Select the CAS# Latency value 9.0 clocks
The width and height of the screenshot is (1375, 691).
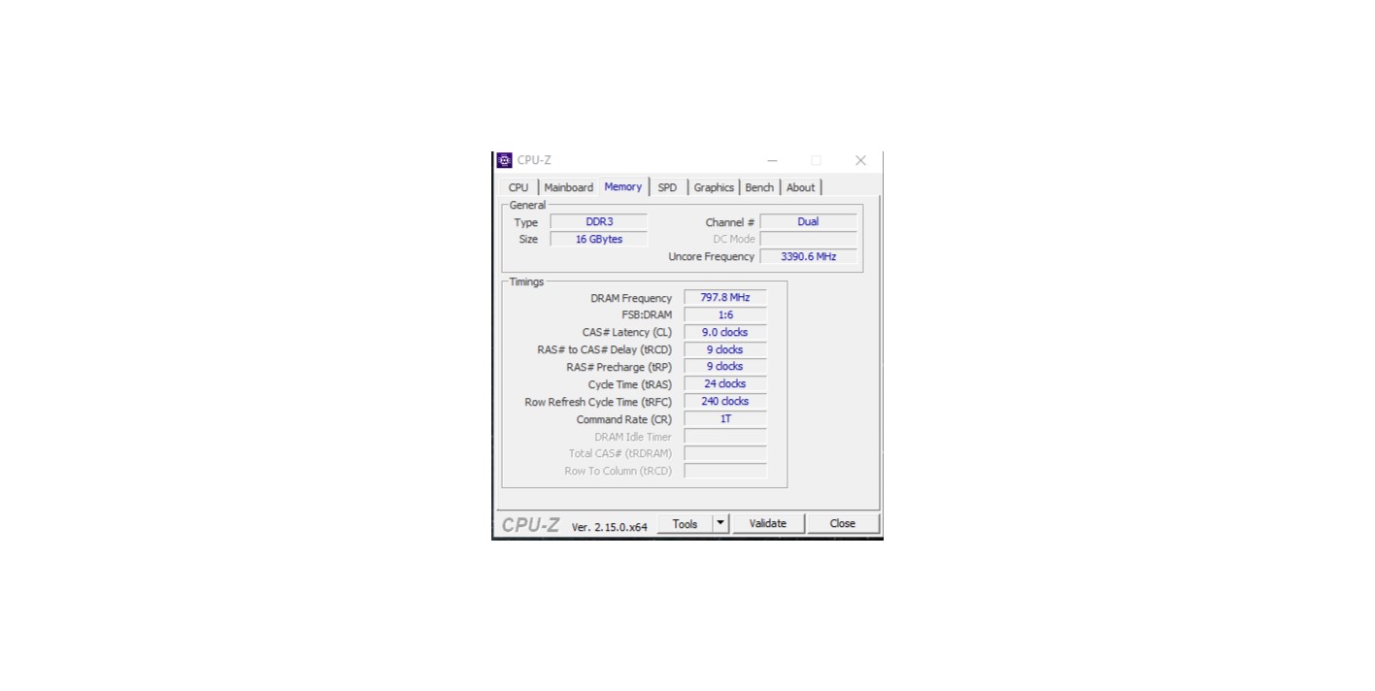[x=725, y=332]
